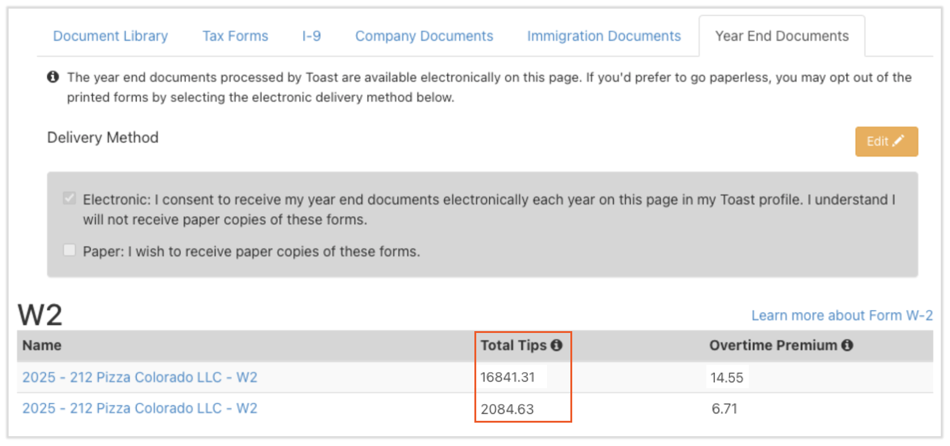Click the orange Edit button
Viewport: 950px width, 446px height.
886,141
